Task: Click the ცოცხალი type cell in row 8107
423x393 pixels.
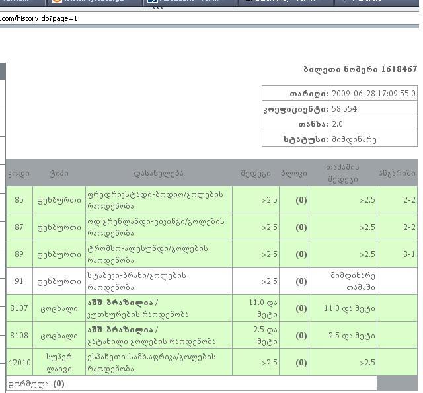Action: pyautogui.click(x=59, y=308)
